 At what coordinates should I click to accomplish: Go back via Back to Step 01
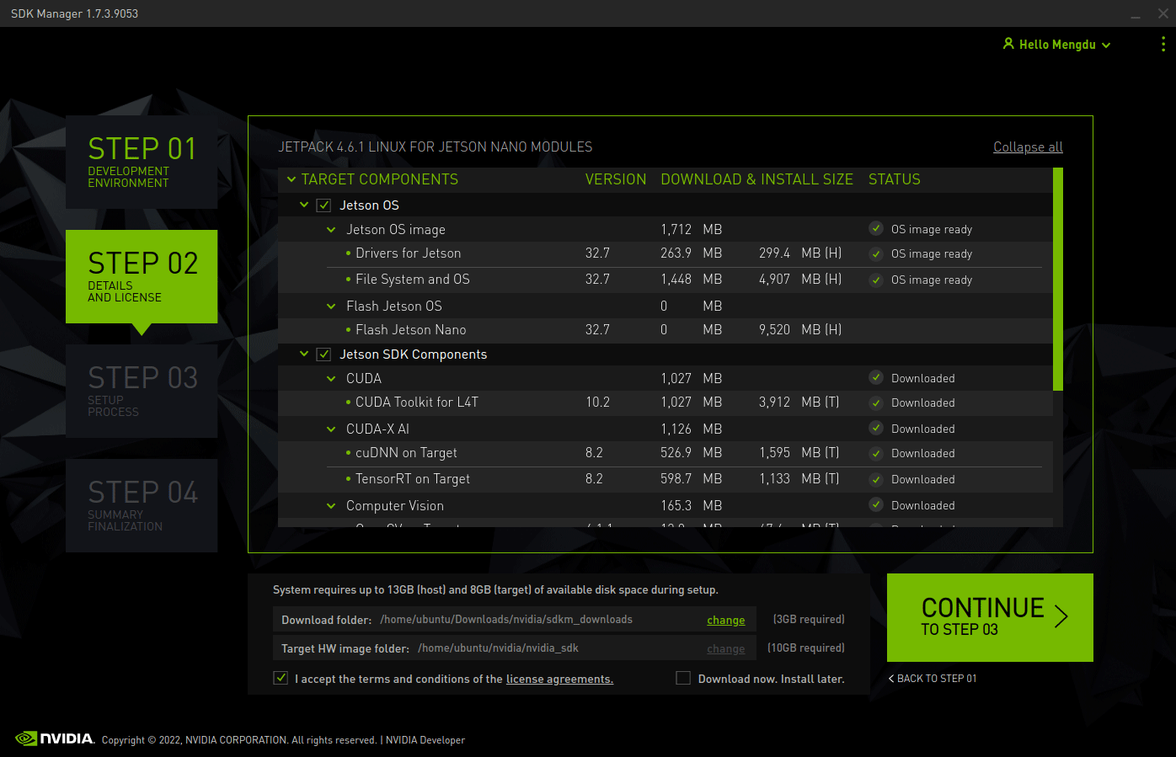click(933, 678)
